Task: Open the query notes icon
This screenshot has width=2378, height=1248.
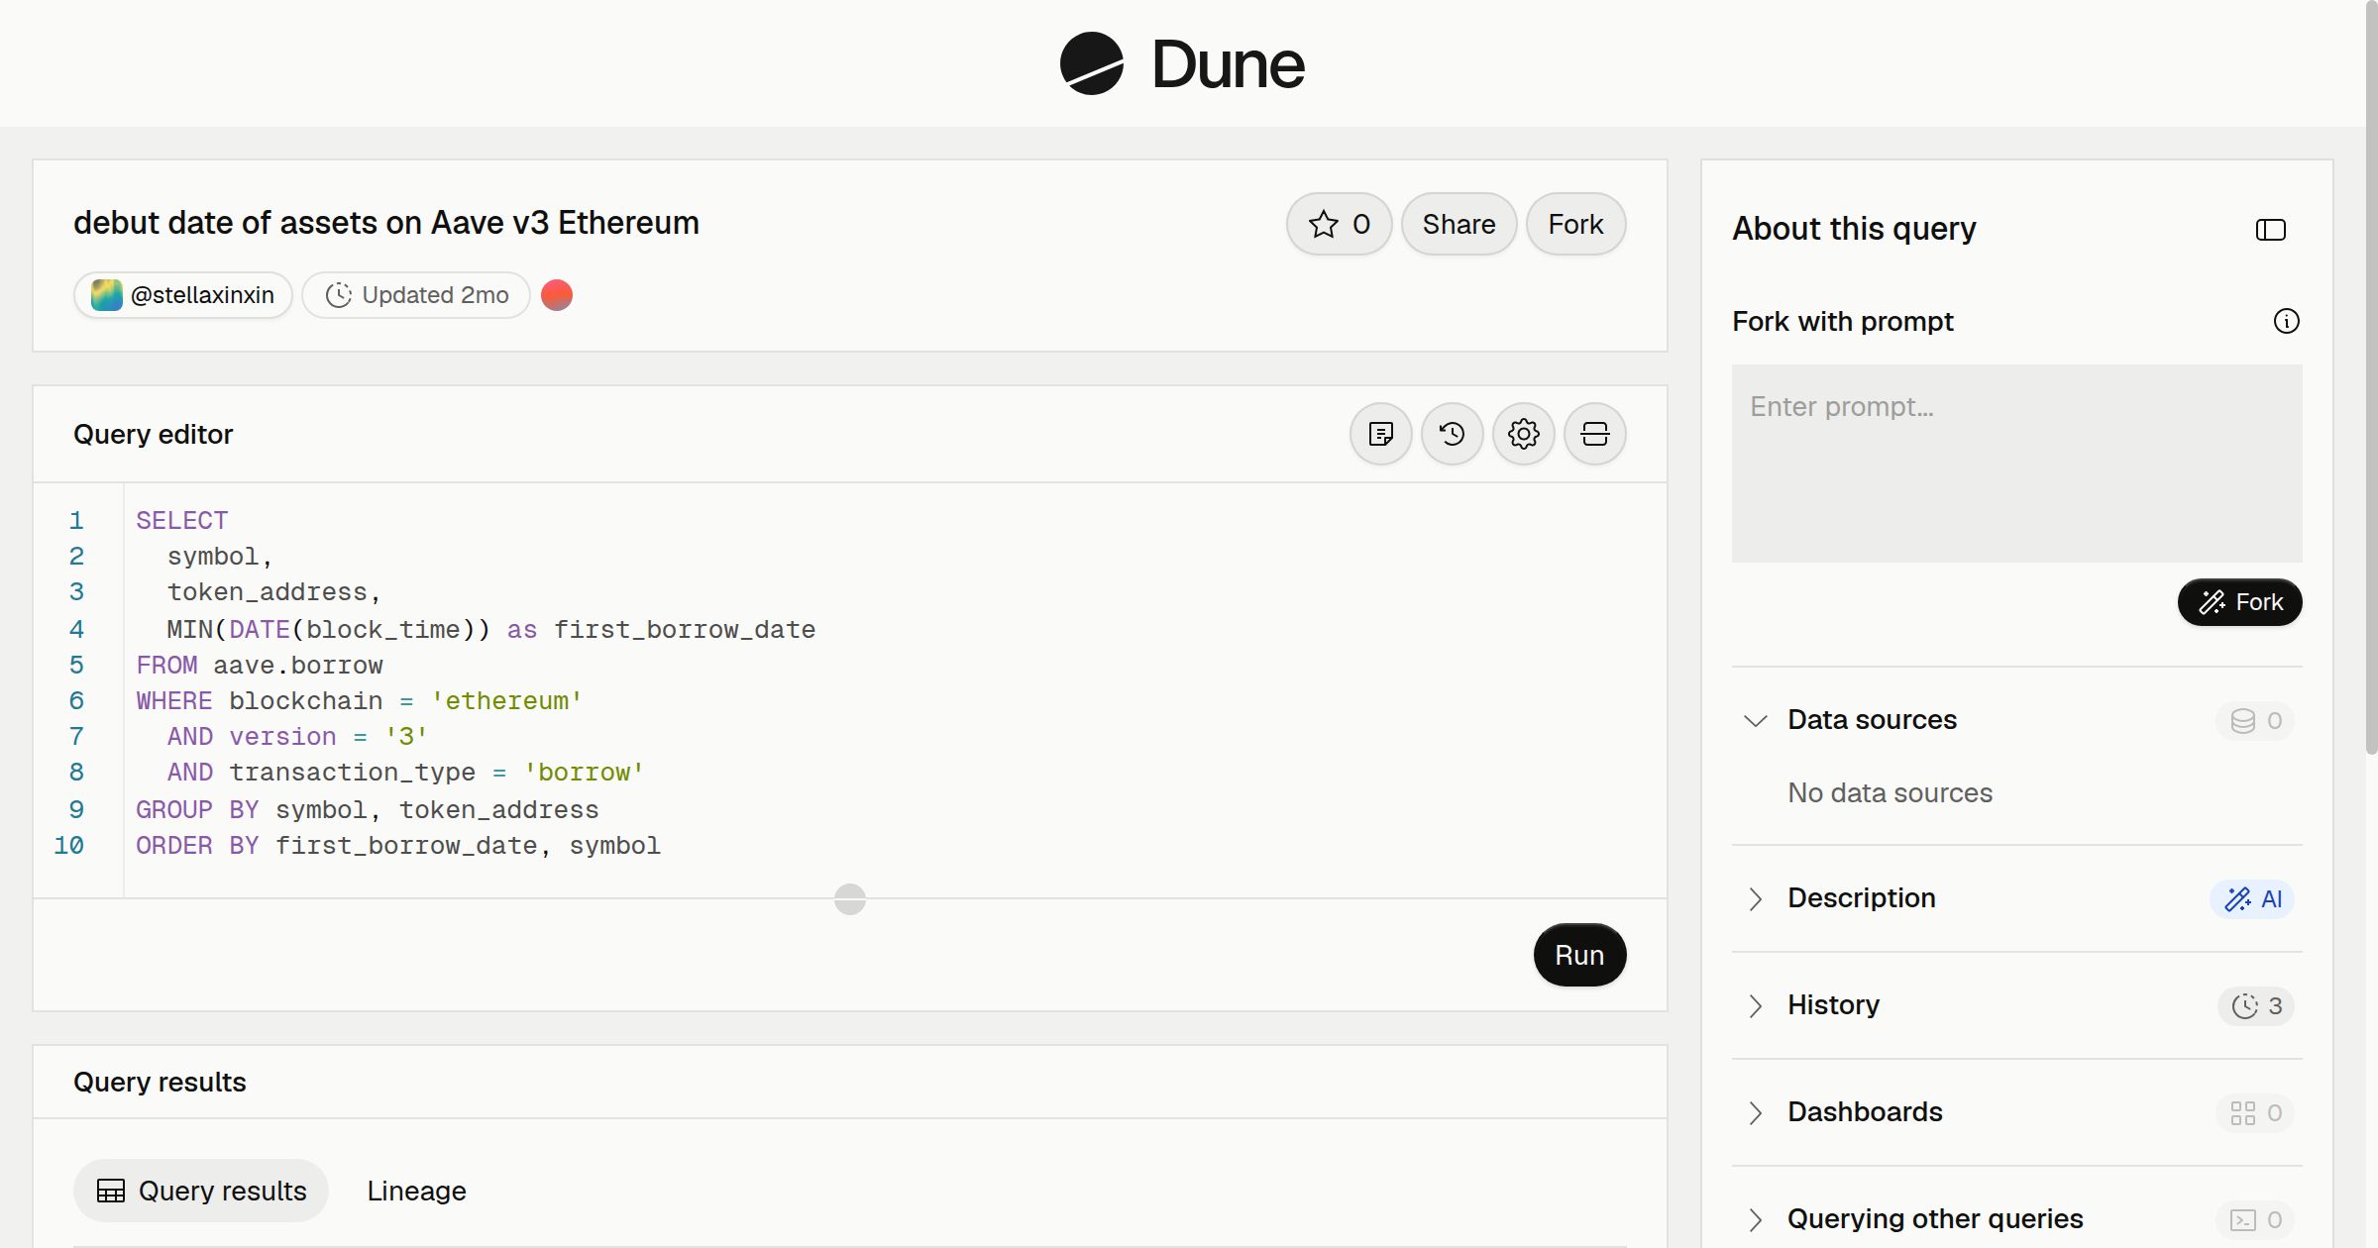Action: click(1380, 434)
